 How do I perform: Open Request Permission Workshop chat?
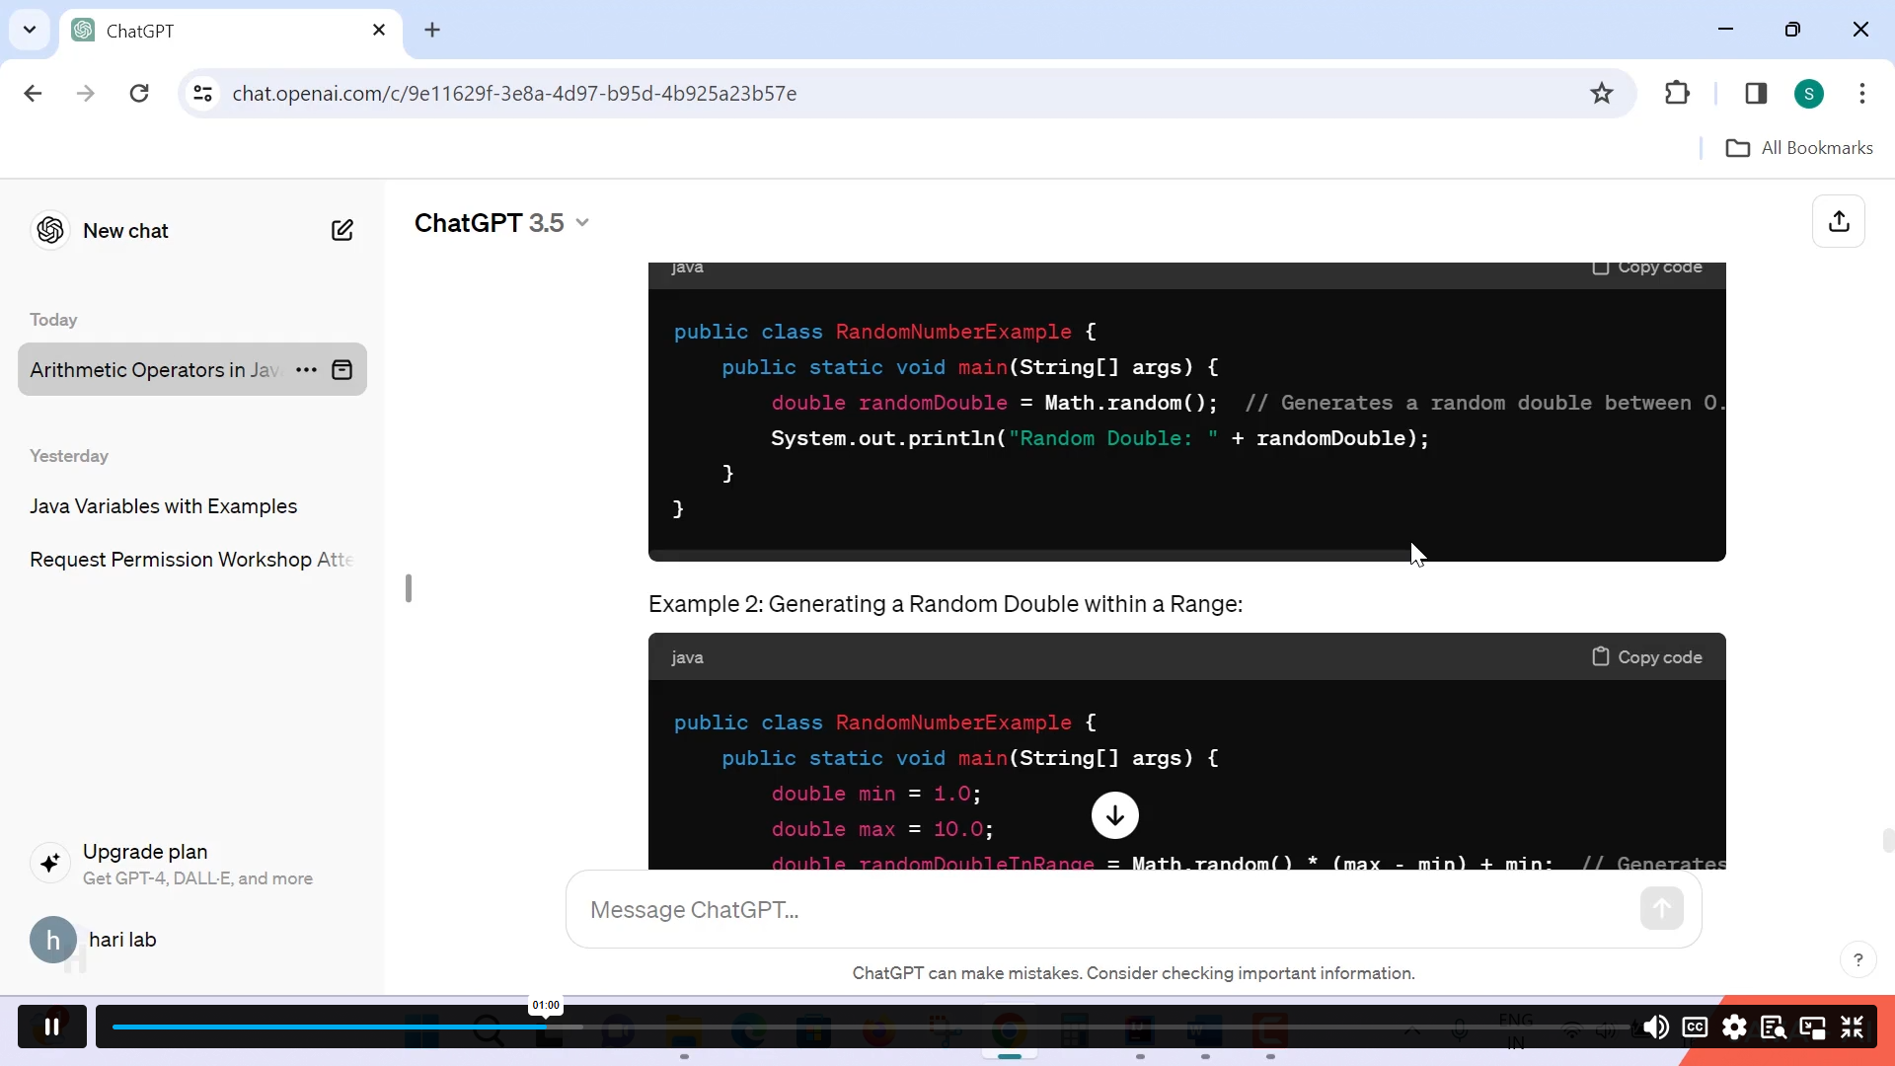(x=190, y=560)
